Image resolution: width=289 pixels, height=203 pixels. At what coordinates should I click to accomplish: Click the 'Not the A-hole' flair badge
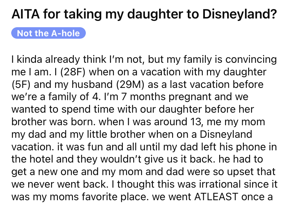click(x=49, y=33)
